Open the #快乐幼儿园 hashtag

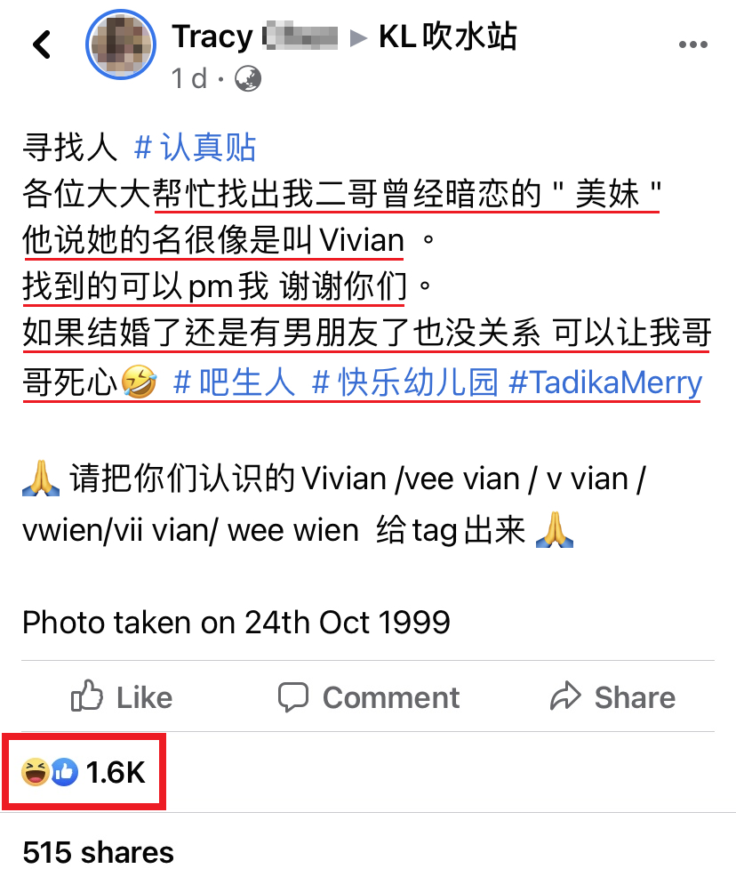tap(404, 382)
